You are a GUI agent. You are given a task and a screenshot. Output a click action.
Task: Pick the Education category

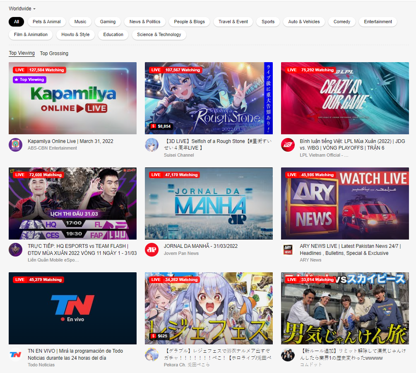[113, 34]
